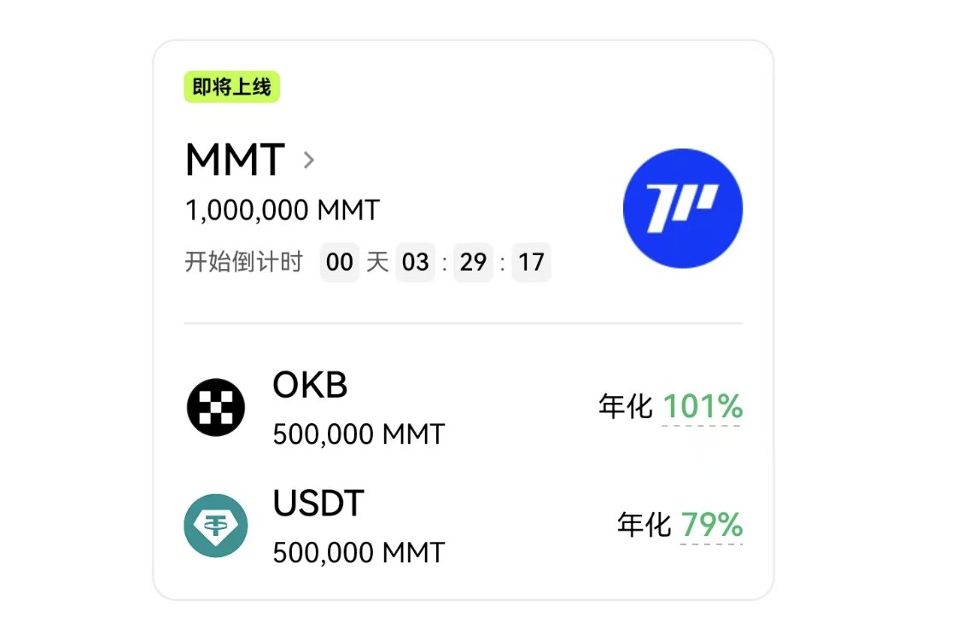The height and width of the screenshot is (623, 980).
Task: Open the MMT project title
Action: [x=235, y=160]
